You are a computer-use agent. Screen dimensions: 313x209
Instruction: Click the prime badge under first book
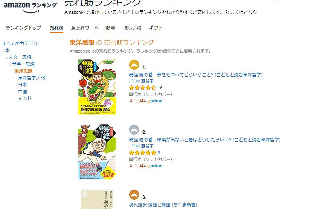(x=155, y=101)
